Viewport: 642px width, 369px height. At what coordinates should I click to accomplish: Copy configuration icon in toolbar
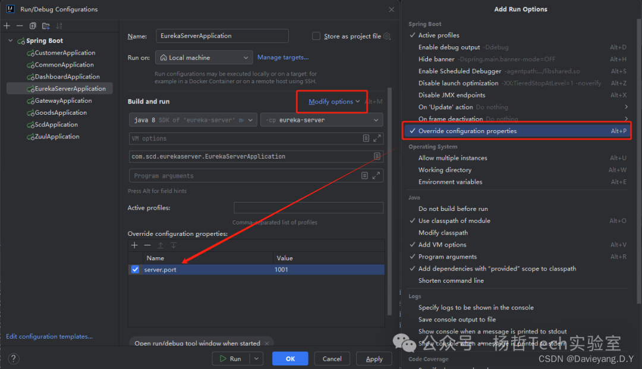(x=33, y=26)
